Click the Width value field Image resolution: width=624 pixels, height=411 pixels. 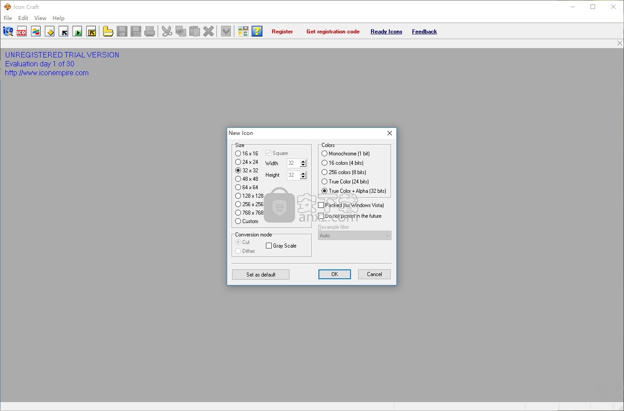294,163
